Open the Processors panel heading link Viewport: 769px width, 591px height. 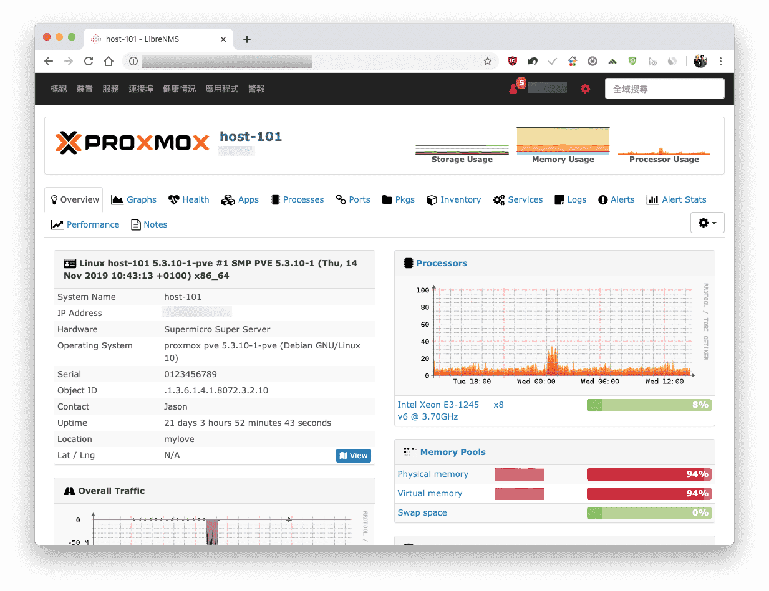[x=442, y=263]
